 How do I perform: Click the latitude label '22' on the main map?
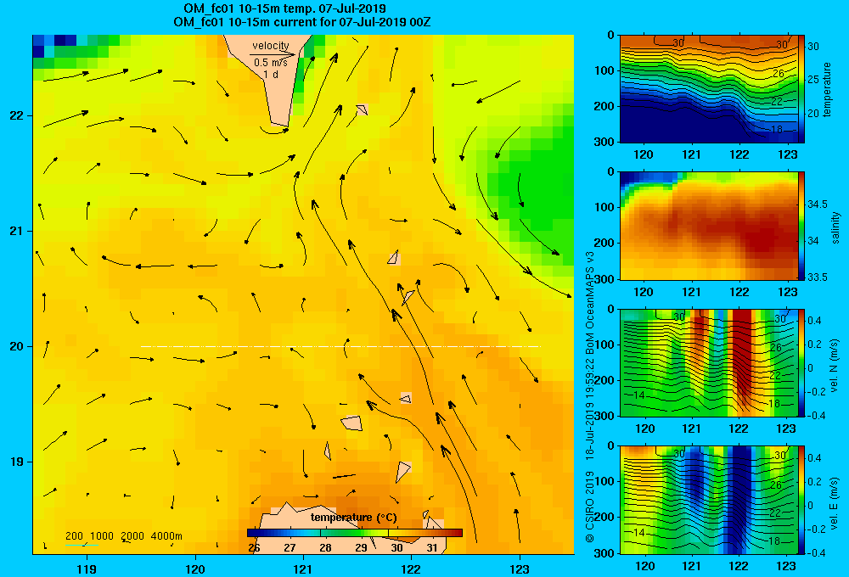pos(16,116)
